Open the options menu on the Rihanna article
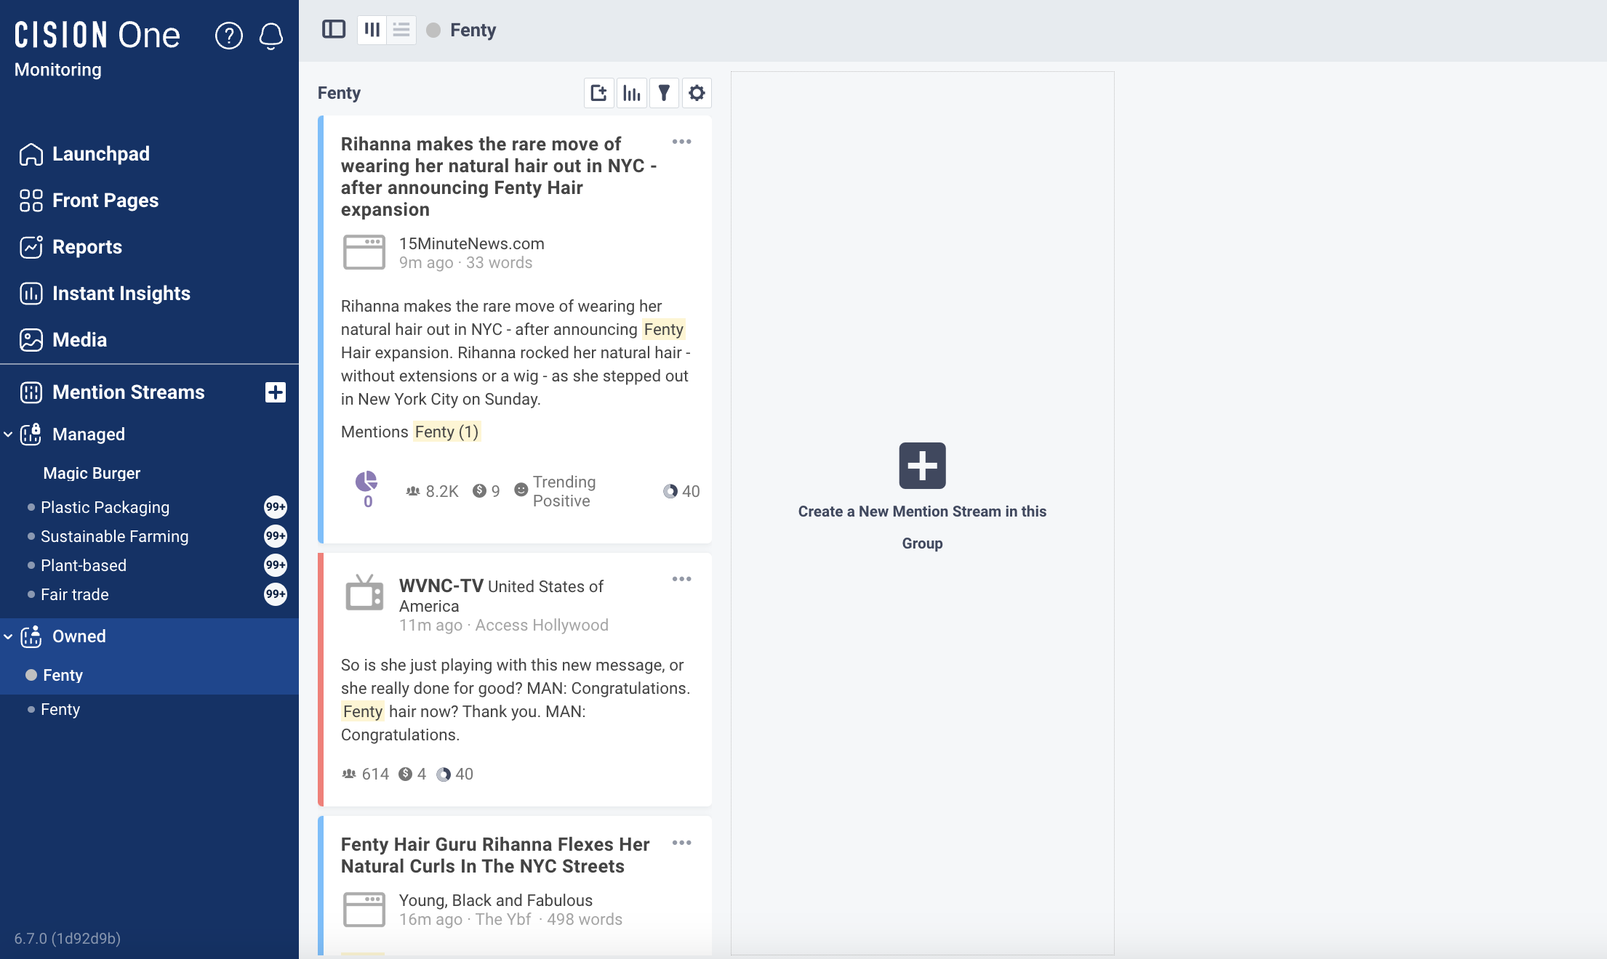Viewport: 1607px width, 959px height. pyautogui.click(x=682, y=142)
